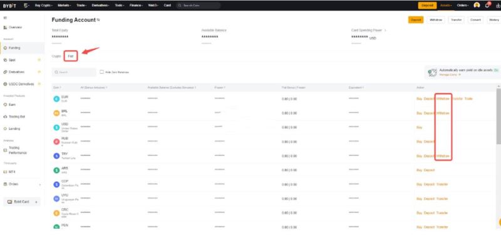Click Withdraw link in the EUR row
Image resolution: width=501 pixels, height=240 pixels.
443,99
